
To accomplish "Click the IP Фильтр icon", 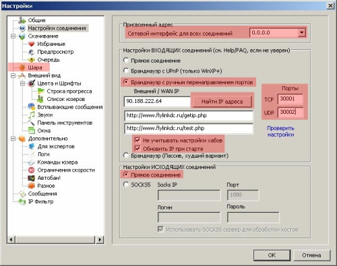I will click(x=22, y=201).
